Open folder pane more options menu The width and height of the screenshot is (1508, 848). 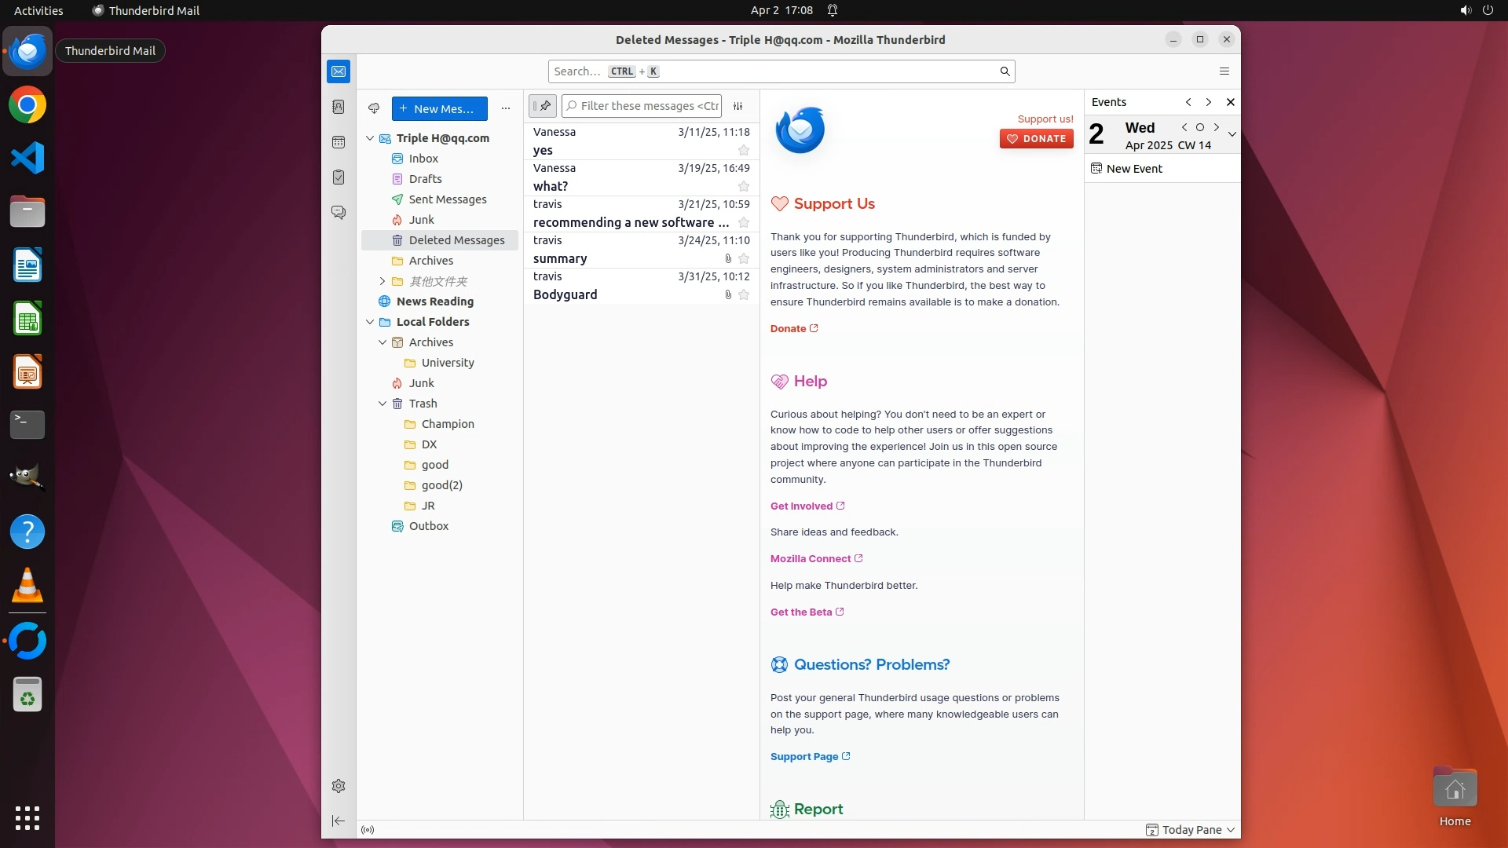click(x=506, y=108)
